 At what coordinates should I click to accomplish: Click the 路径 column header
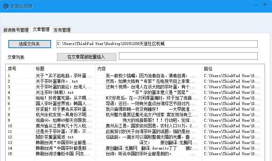tap(233, 69)
